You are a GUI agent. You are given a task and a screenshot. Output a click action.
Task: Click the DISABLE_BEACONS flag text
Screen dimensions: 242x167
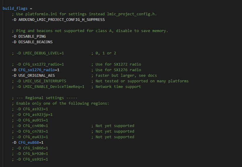point(35,42)
